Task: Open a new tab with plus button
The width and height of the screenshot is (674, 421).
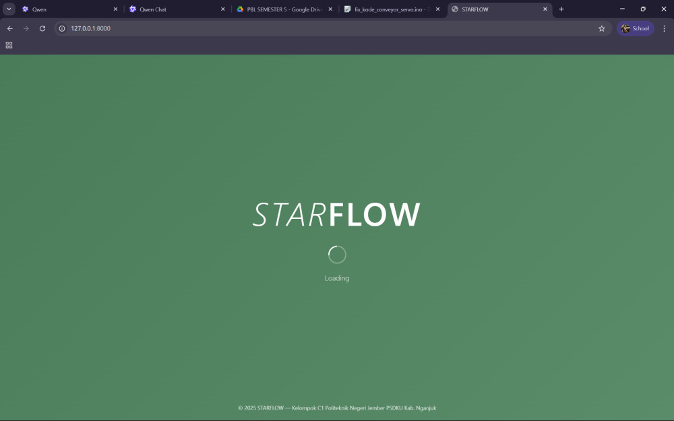Action: point(561,9)
